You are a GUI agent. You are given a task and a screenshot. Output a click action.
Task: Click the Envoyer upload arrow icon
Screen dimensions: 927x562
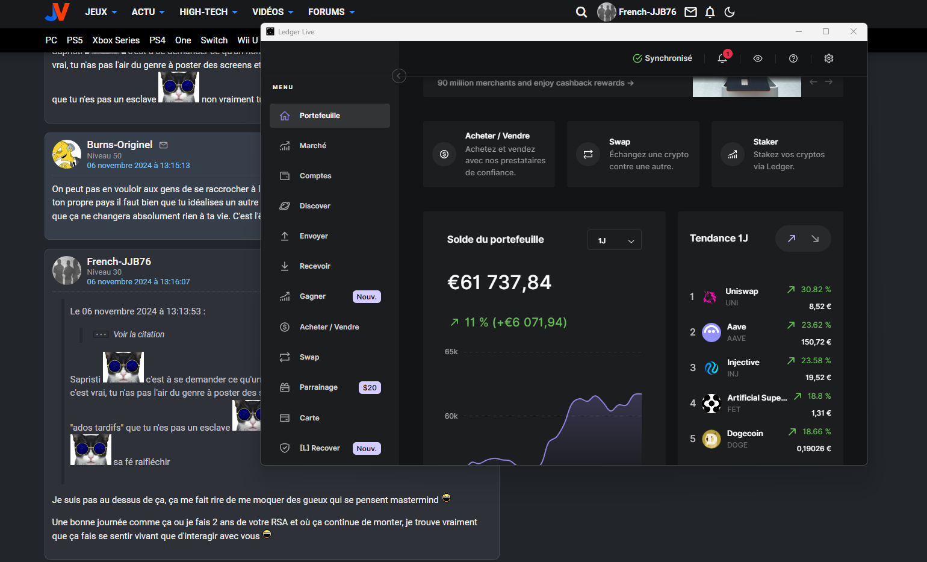pyautogui.click(x=285, y=236)
